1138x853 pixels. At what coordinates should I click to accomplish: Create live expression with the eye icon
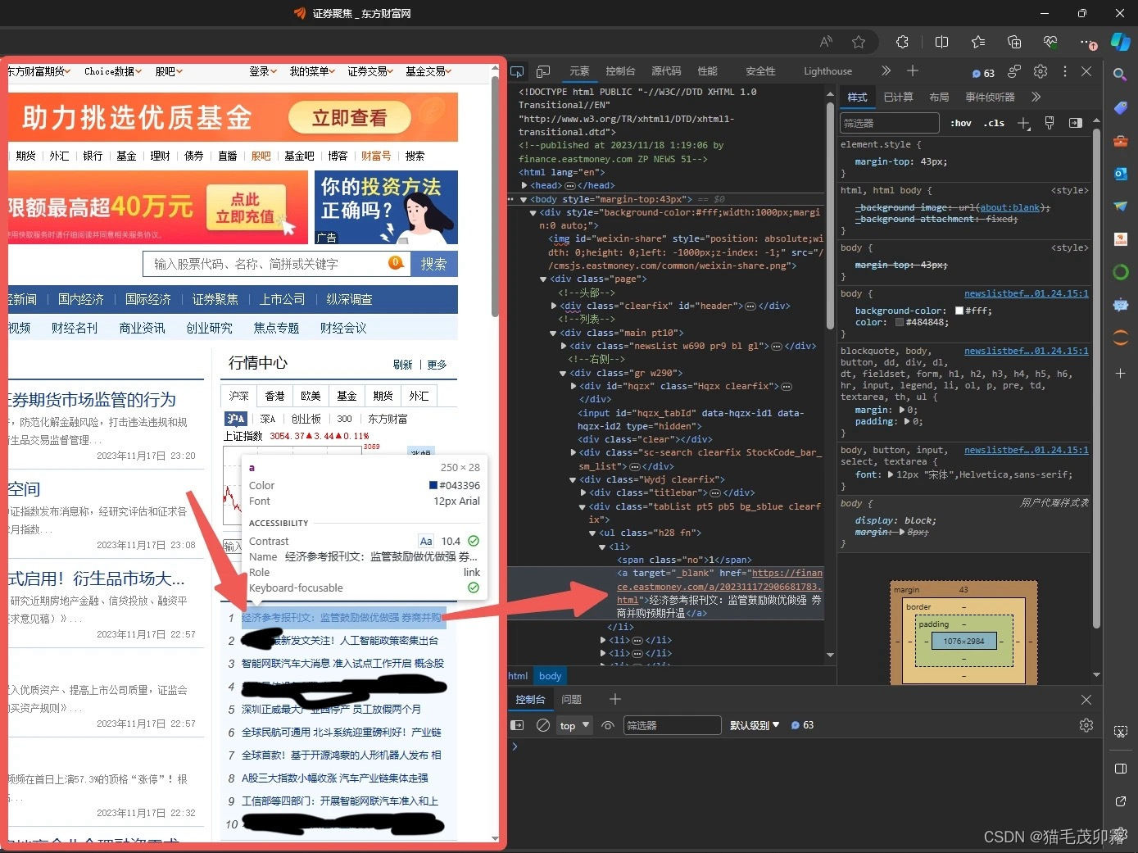[607, 725]
